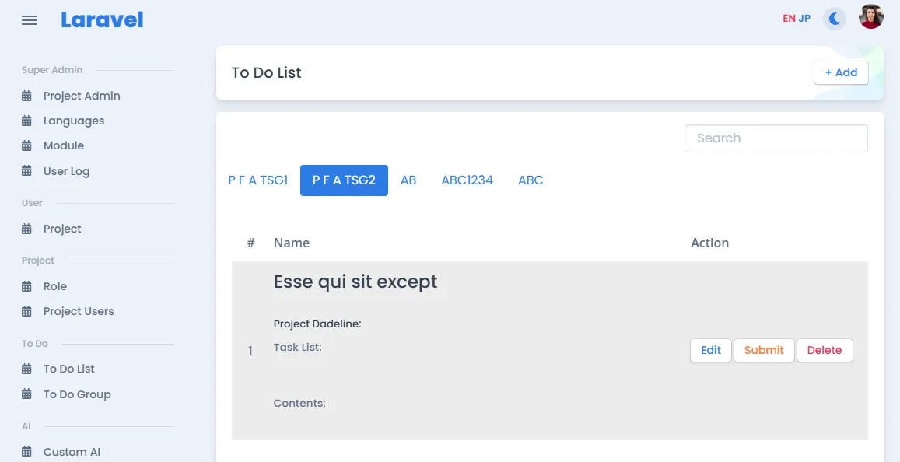Focus the Search input field
Viewport: 900px width, 462px height.
point(776,138)
